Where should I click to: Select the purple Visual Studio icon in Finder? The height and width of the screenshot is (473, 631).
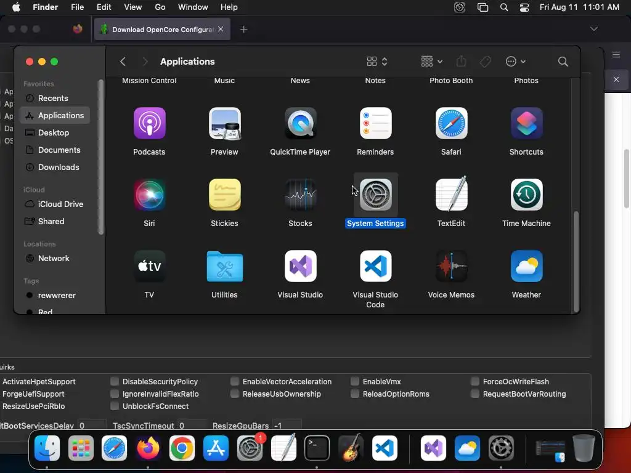click(300, 266)
